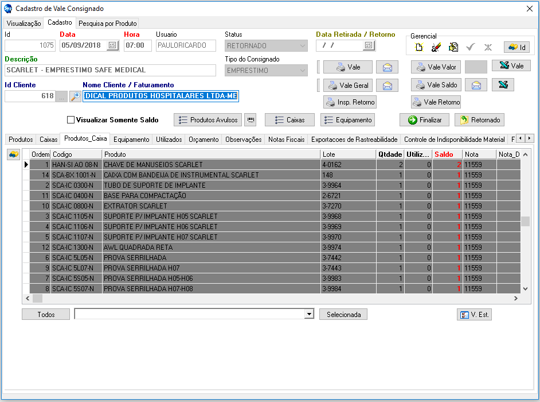
Task: Open the Notas Fiscais tab
Action: pos(286,140)
